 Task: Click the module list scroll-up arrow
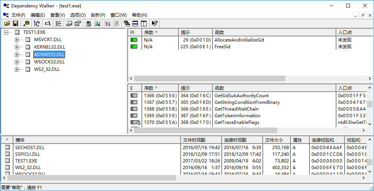(x=370, y=139)
